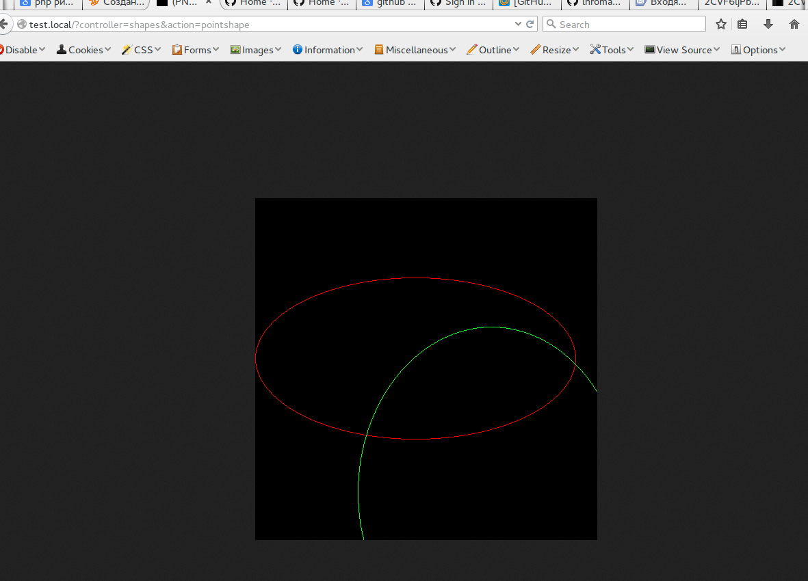Screen dimensions: 808x581
Task: Switch to the 'Входя...' tab
Action: coord(663,3)
